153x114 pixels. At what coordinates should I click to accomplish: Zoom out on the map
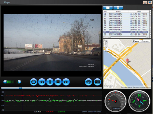point(106,50)
